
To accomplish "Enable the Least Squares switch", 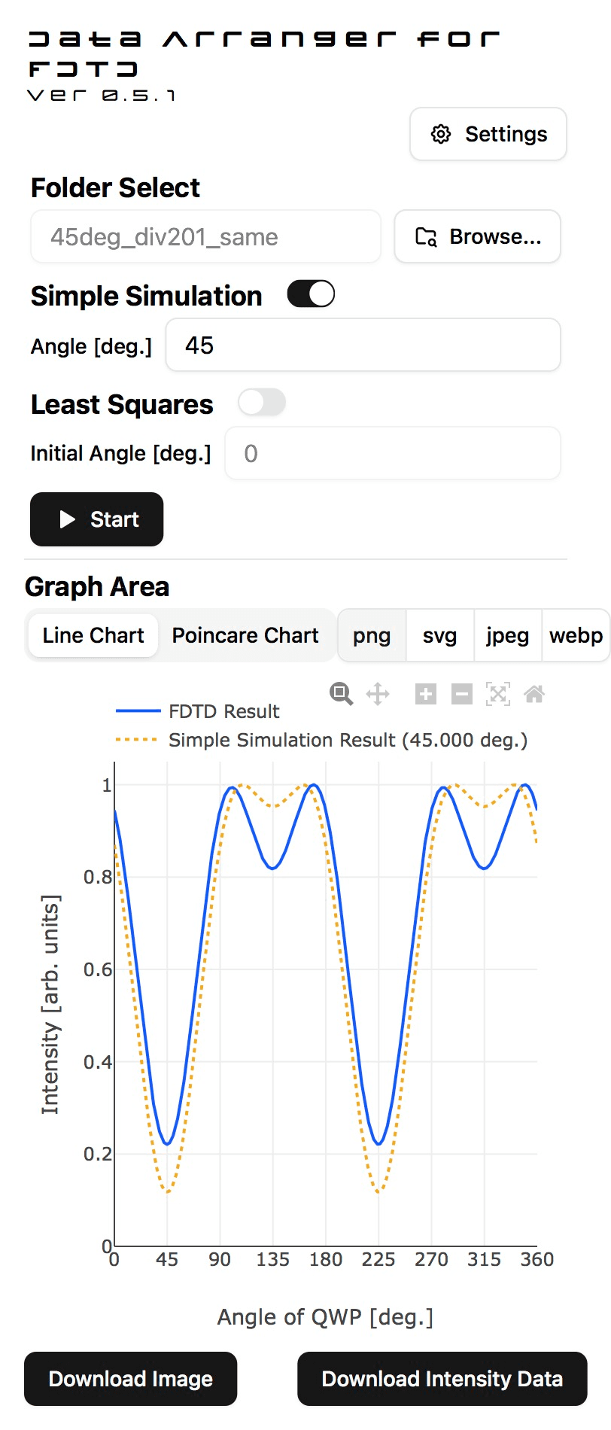I will (262, 403).
